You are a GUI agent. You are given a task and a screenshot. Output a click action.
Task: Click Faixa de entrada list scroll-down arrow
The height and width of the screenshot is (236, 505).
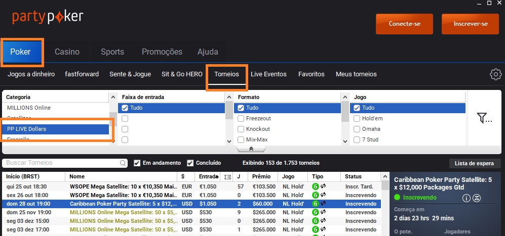point(229,141)
